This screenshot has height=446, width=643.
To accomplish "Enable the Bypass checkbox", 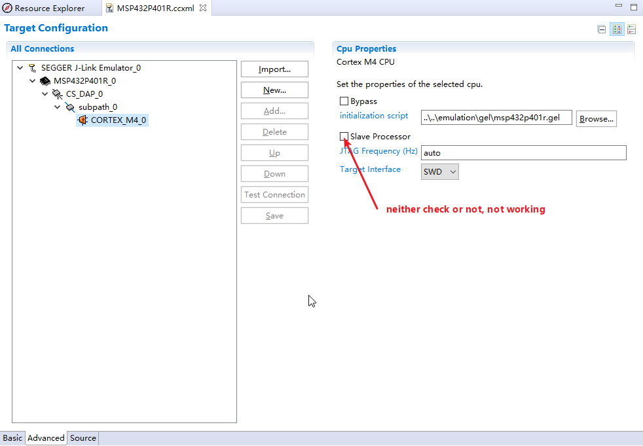I will click(x=344, y=101).
